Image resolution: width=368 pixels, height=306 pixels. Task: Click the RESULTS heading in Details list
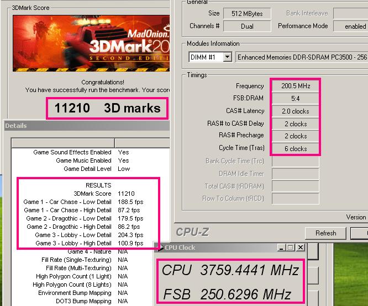pos(98,185)
